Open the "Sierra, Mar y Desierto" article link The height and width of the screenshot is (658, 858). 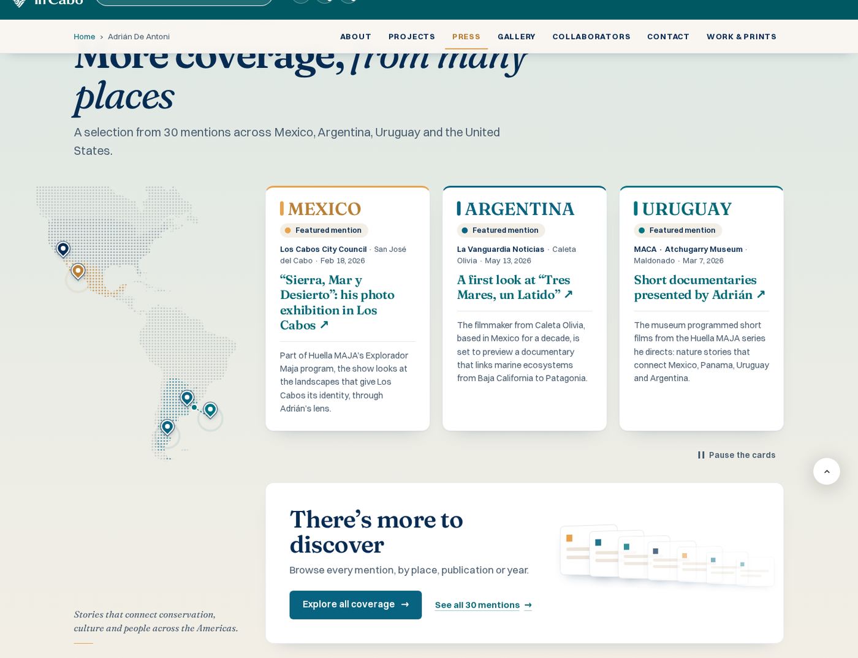[337, 303]
